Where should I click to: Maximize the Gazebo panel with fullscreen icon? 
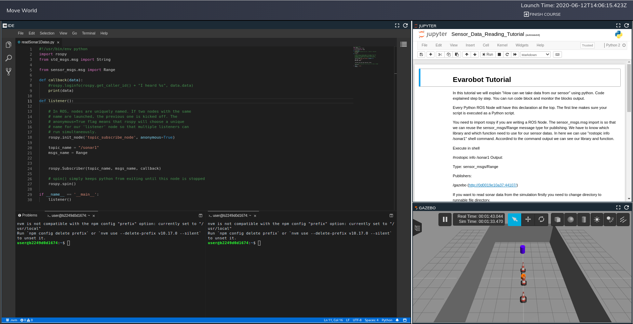point(618,208)
